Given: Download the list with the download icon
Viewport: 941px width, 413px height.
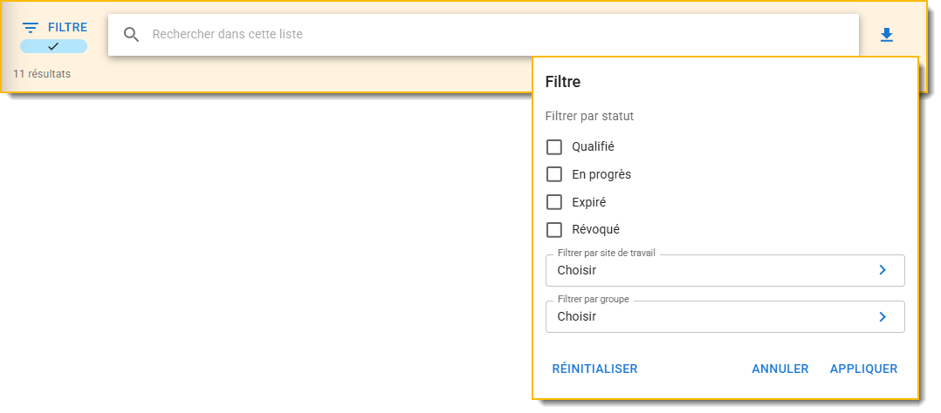Looking at the screenshot, I should pyautogui.click(x=887, y=35).
